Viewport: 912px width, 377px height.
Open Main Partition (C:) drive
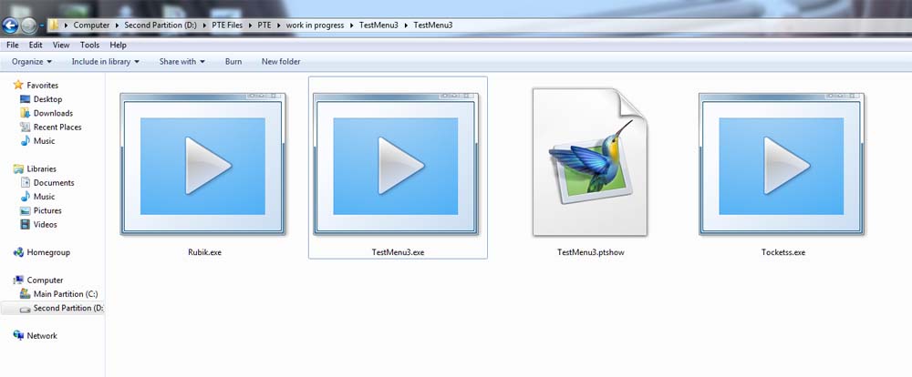click(66, 294)
